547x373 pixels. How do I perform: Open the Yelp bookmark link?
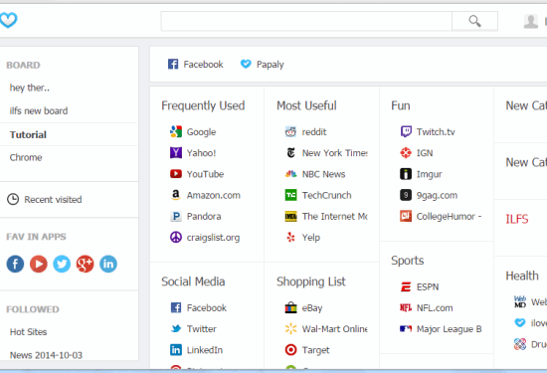pos(311,238)
